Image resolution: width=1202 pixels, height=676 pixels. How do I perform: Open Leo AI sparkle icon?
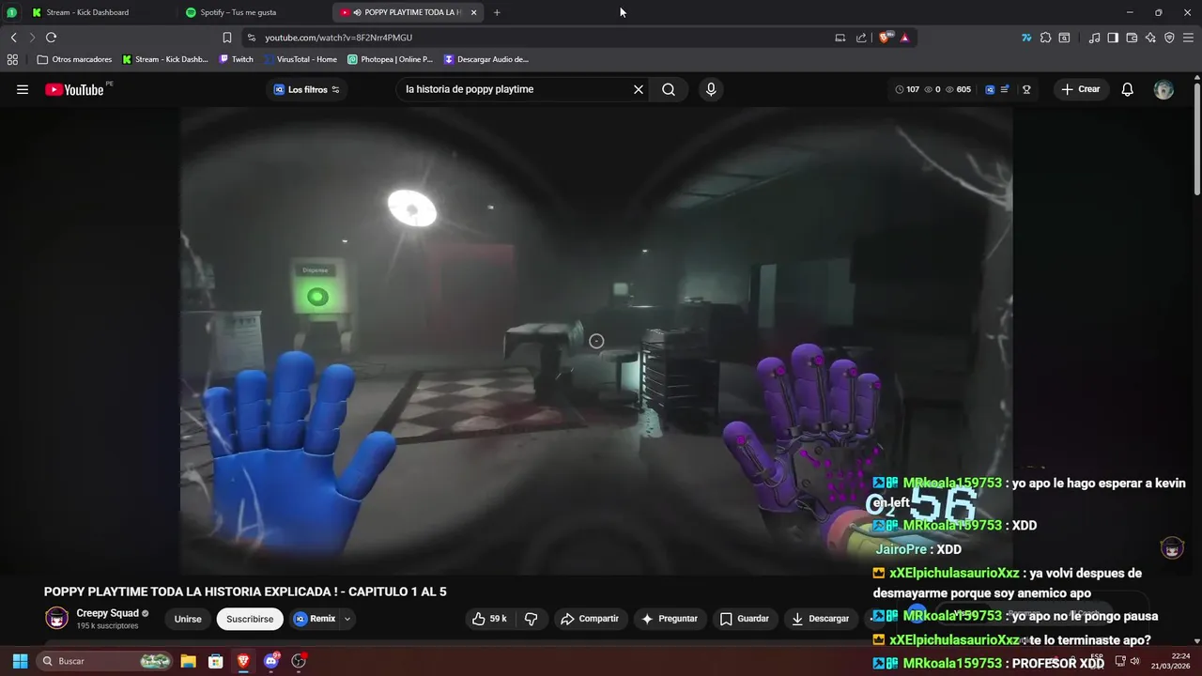coord(1150,38)
